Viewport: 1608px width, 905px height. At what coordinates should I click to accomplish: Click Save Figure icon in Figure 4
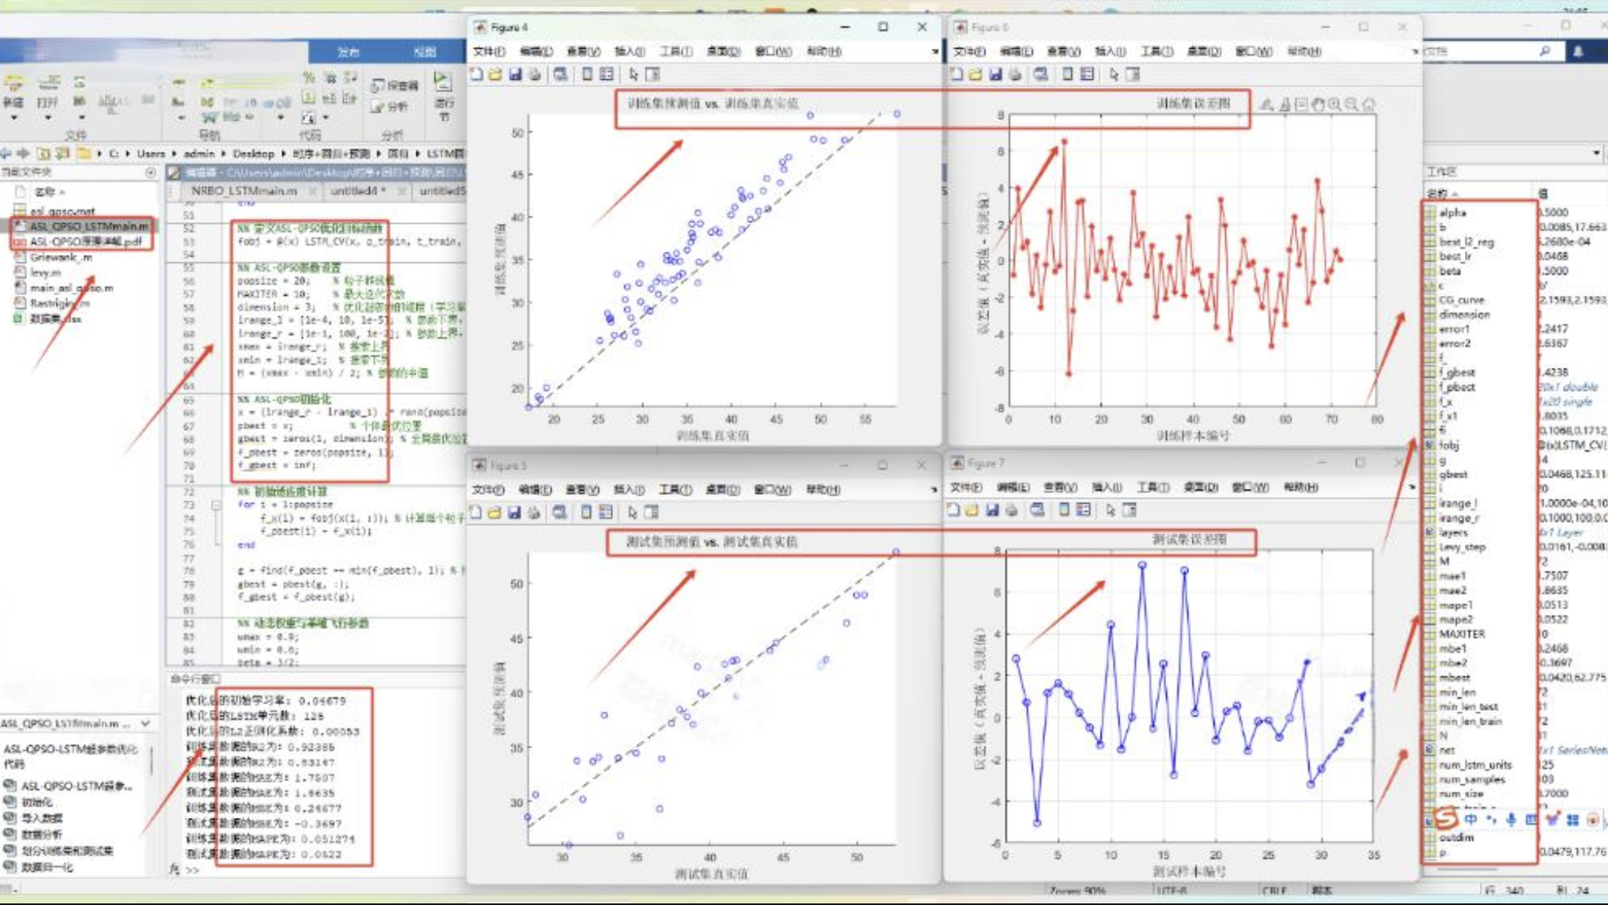click(515, 74)
